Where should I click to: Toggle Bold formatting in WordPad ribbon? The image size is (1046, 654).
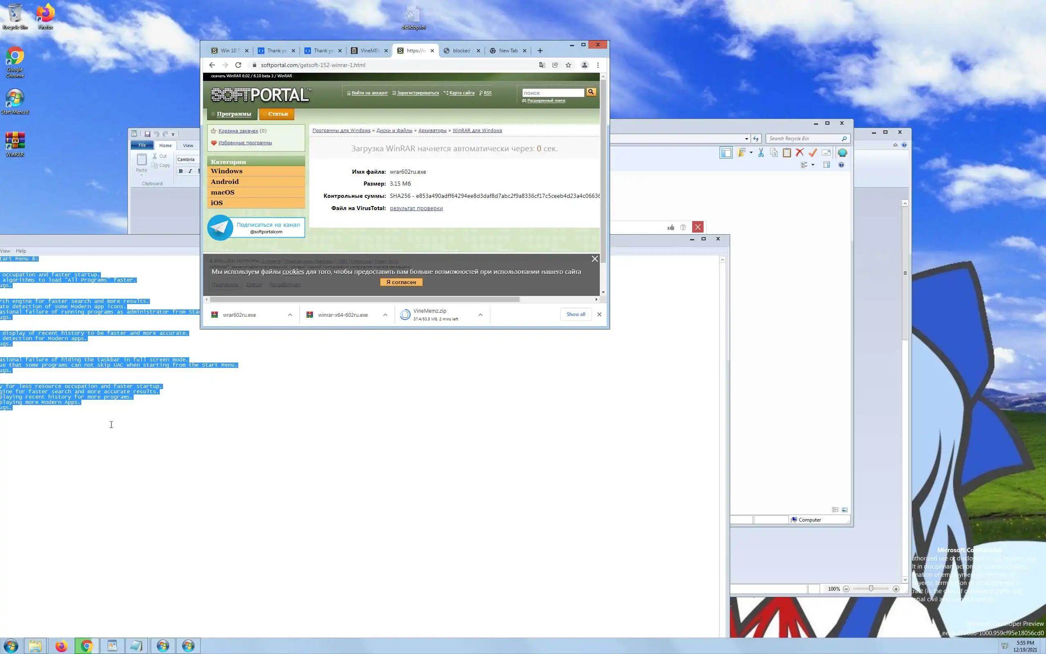pos(181,171)
